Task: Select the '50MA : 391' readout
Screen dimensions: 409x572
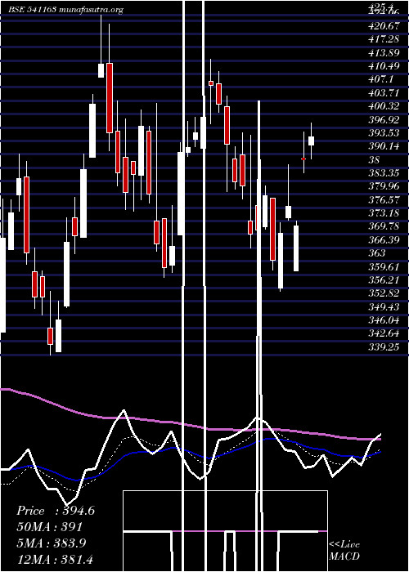Action: pos(49,527)
